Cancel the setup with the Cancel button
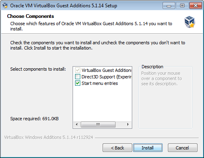204x158 pixels. [x=183, y=148]
